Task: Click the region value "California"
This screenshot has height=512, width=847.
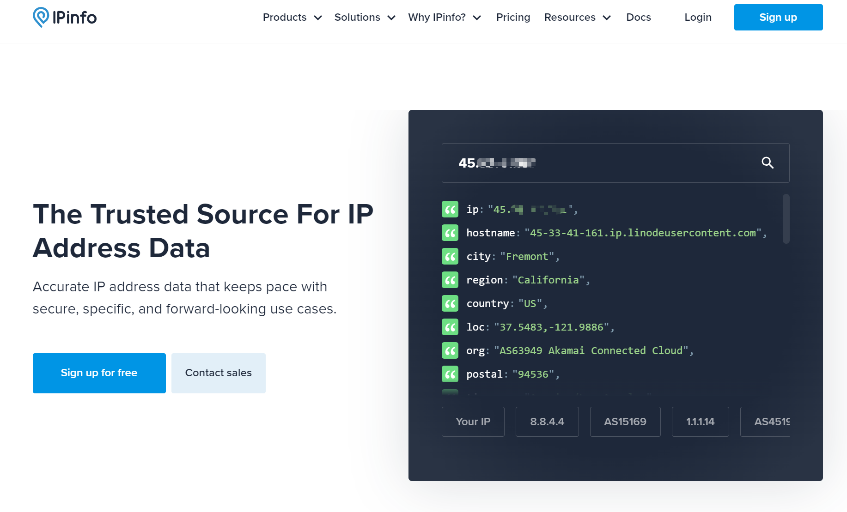Action: pos(548,280)
